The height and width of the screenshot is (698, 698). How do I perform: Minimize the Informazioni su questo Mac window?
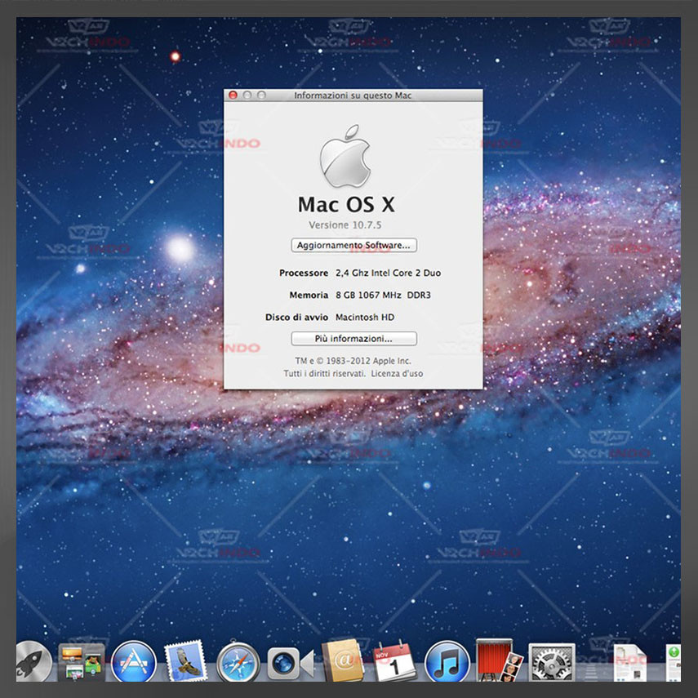[x=247, y=96]
